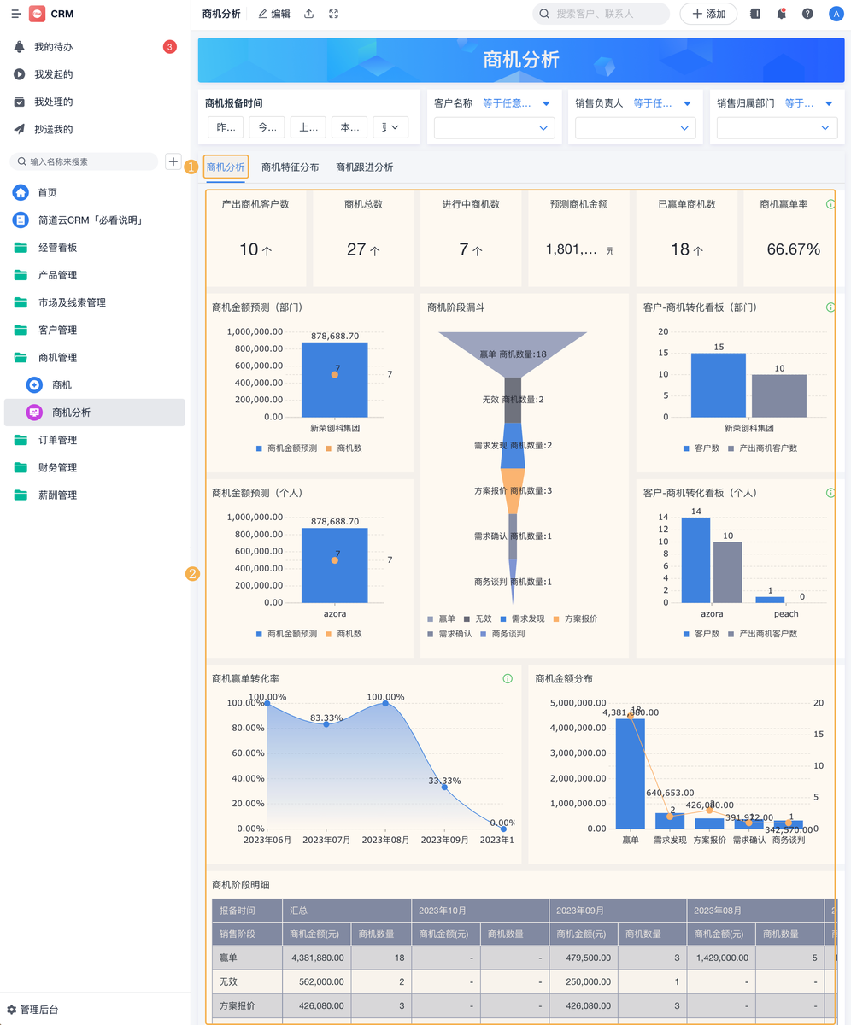Expand 薪酬管理 folder
851x1025 pixels.
pos(94,495)
